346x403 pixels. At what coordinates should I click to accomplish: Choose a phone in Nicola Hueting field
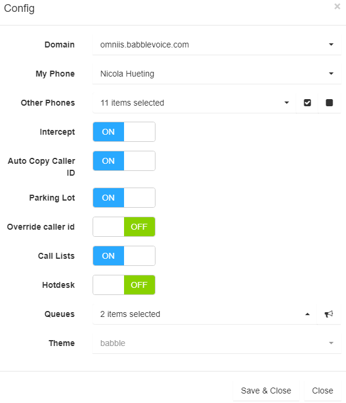click(217, 74)
